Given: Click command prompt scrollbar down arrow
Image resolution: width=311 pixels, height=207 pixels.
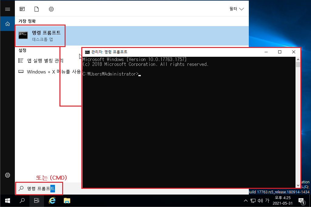Looking at the screenshot, I should (298, 185).
